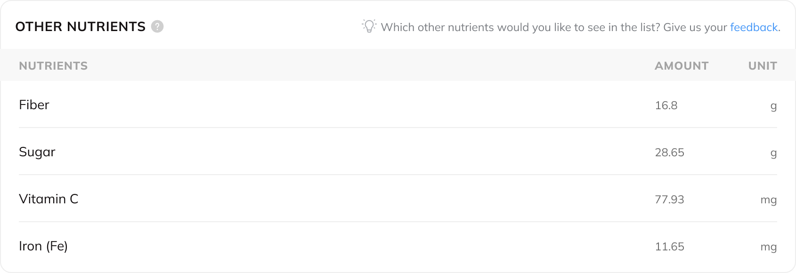Click the Sugar amount value 28.65
The image size is (796, 273).
tap(669, 153)
